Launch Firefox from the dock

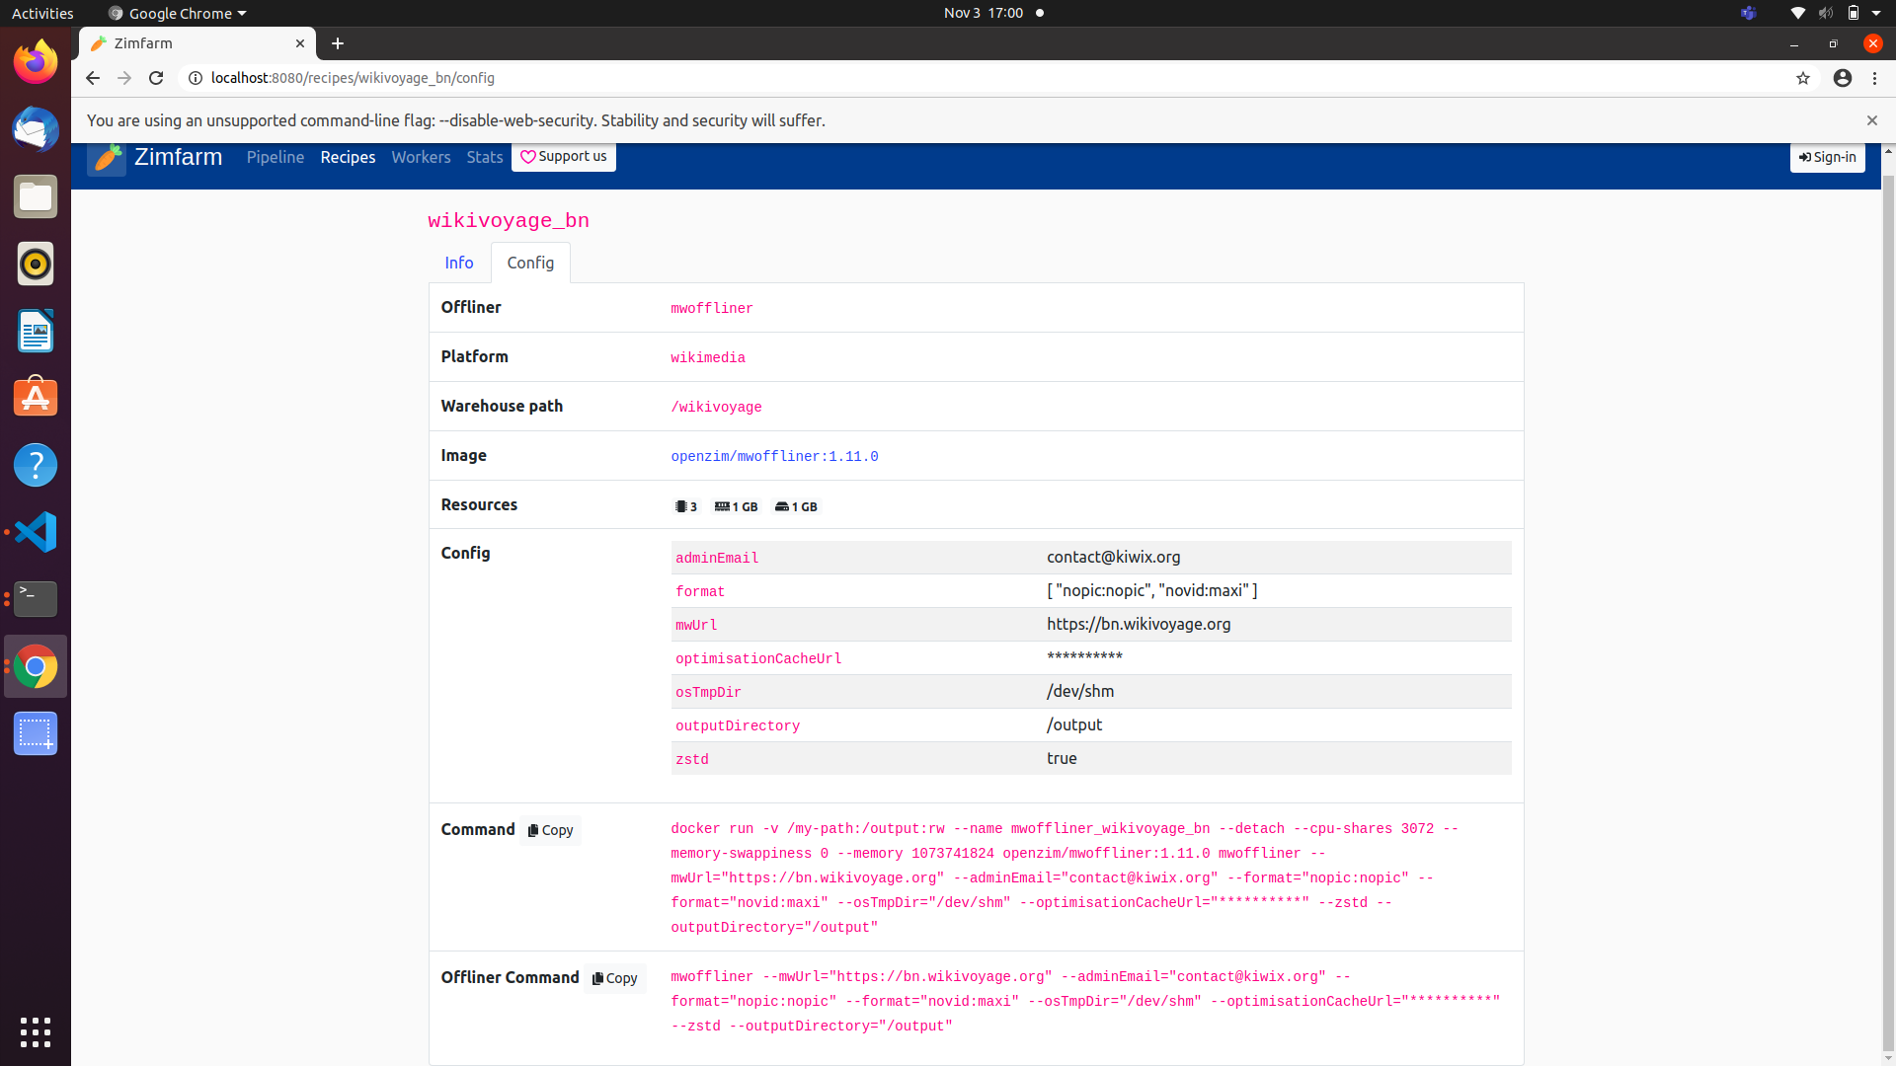35,61
